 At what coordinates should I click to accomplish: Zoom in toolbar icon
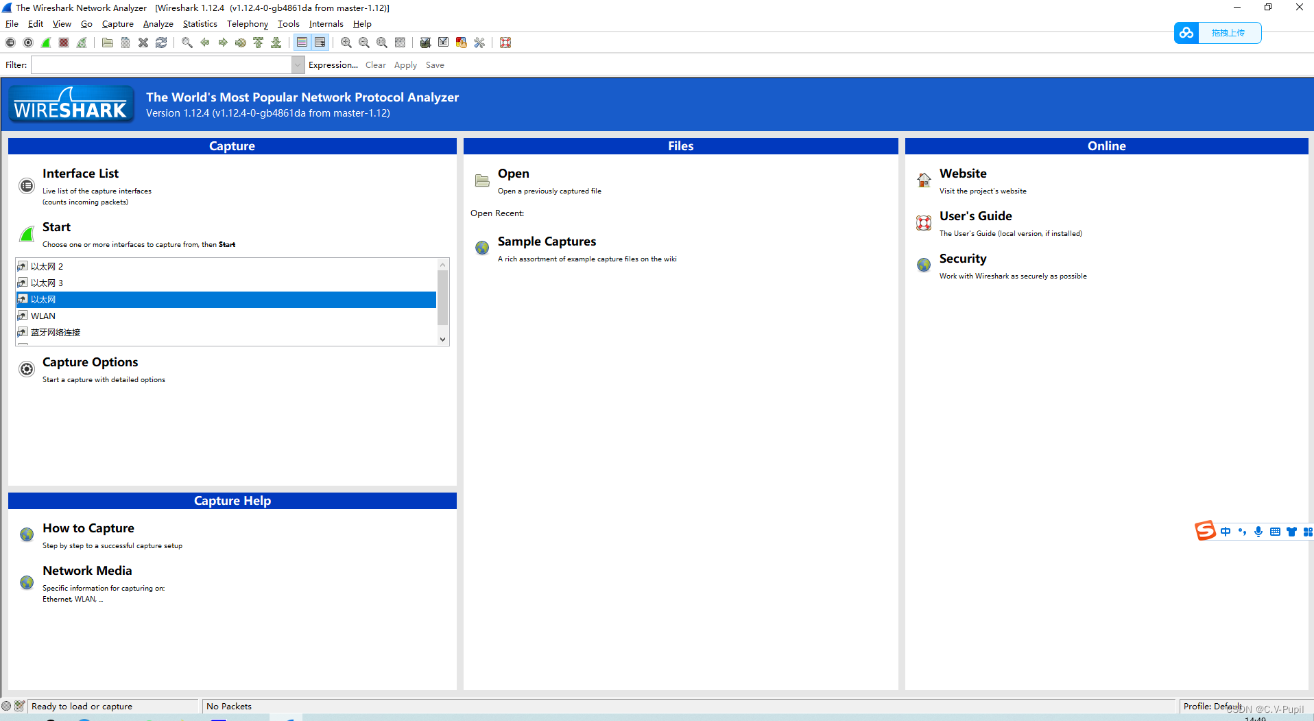346,43
